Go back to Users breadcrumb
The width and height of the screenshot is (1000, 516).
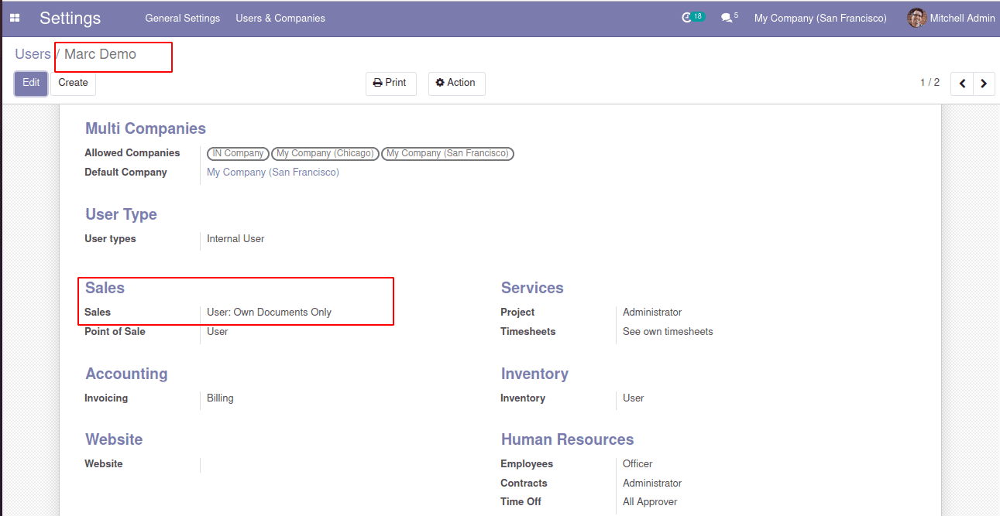(33, 54)
